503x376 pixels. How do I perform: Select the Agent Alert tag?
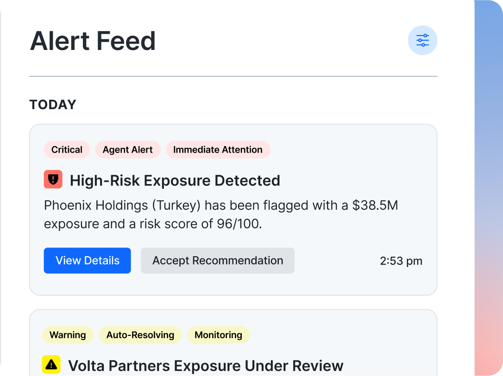128,150
